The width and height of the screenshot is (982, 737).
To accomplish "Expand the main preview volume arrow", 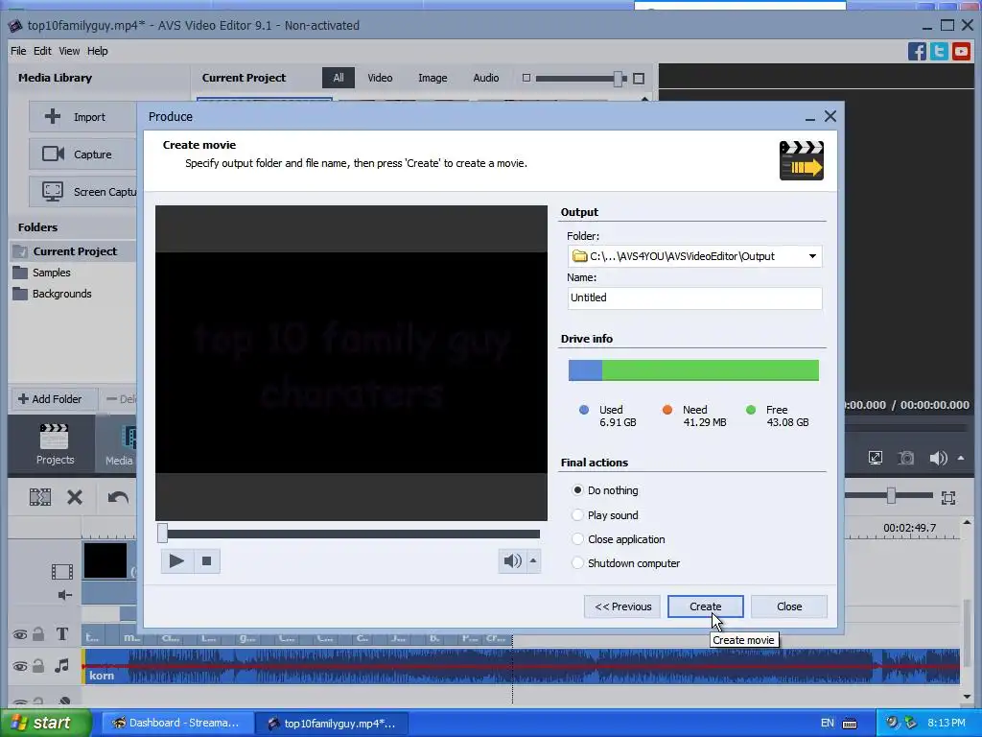I will pos(961,458).
